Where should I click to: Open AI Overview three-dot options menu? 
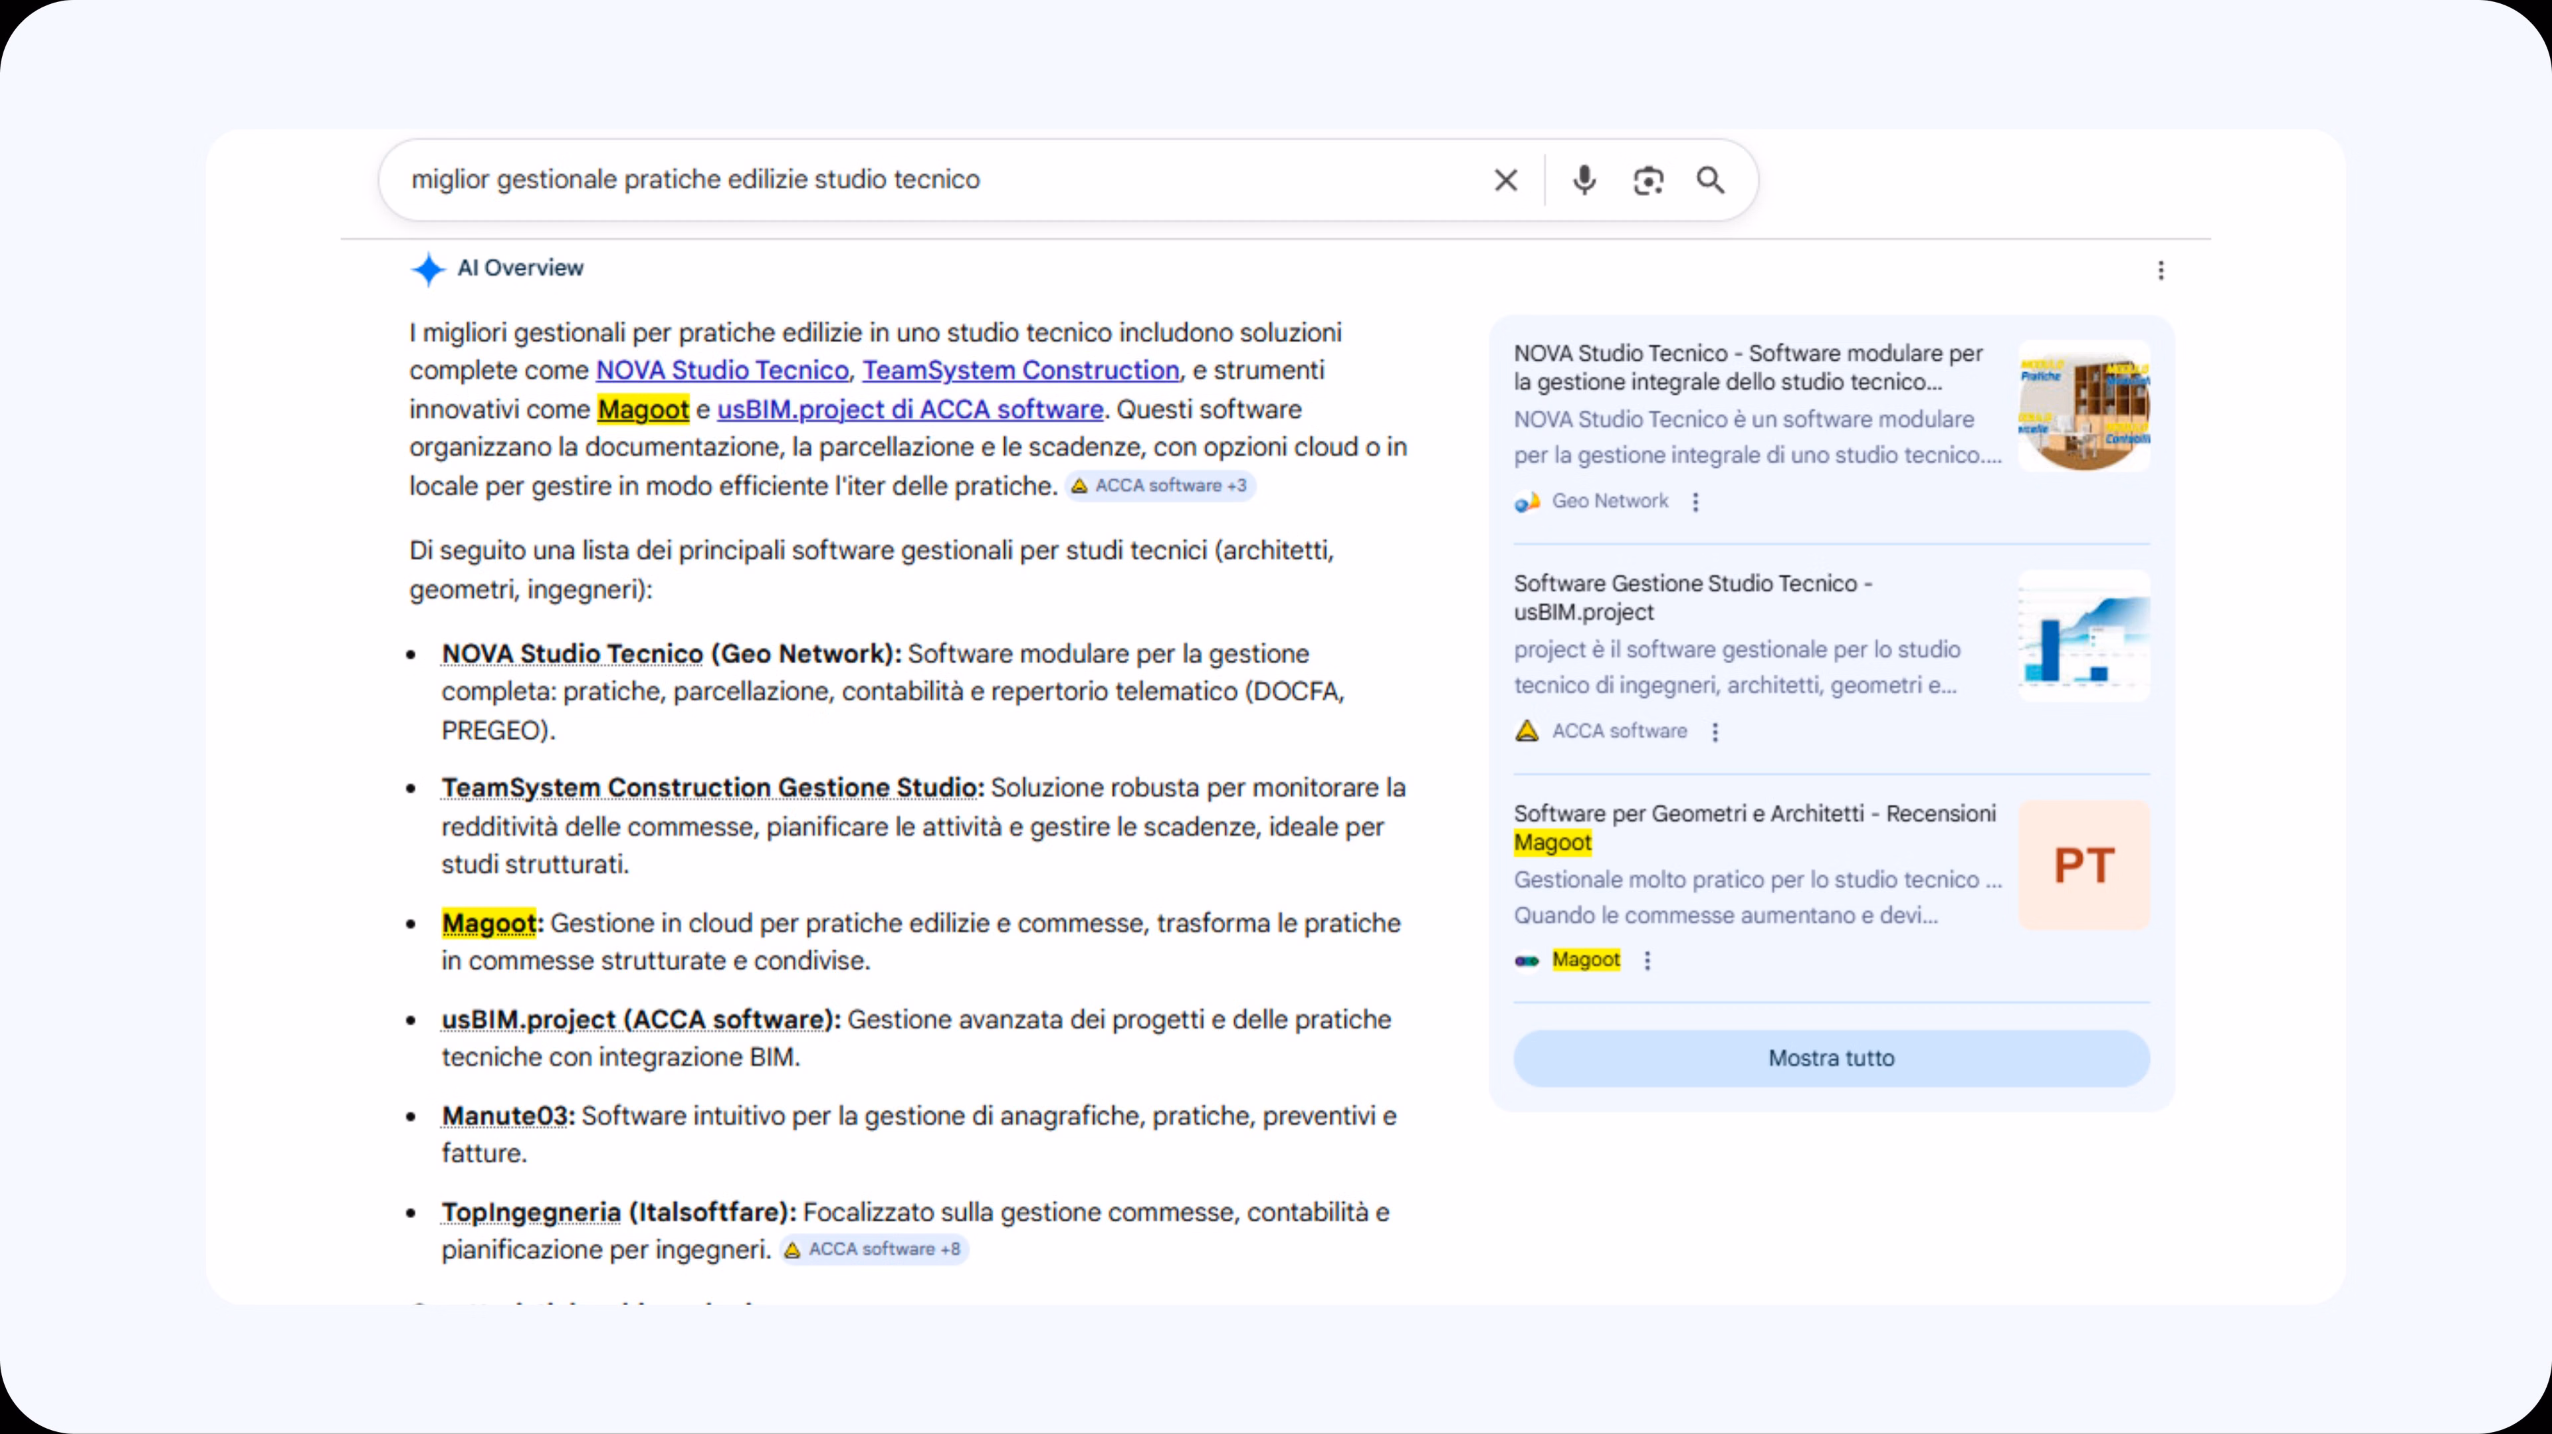[2161, 270]
